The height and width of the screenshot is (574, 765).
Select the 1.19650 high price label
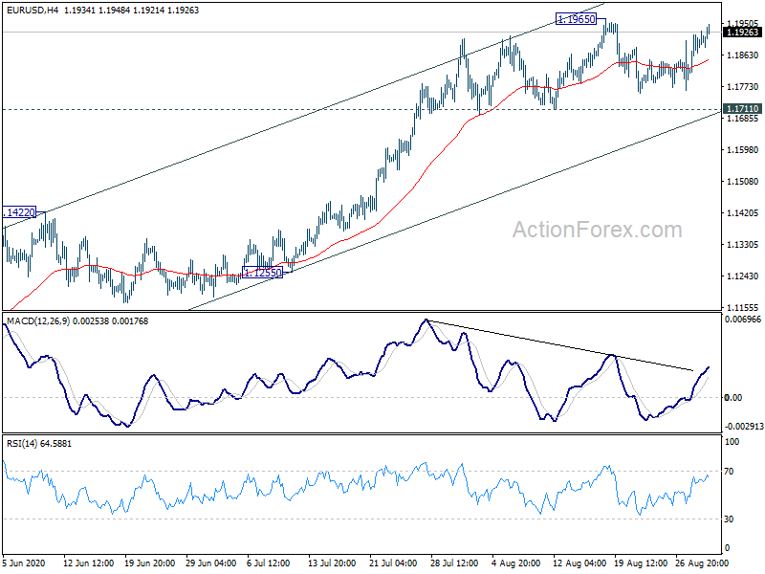577,19
